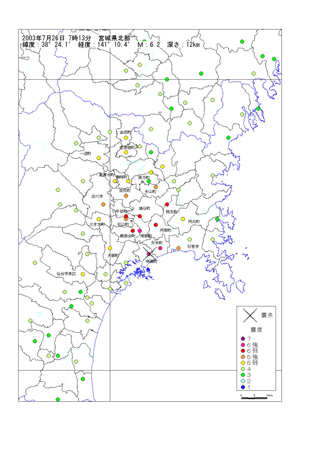Select the purple intensity 7 legend swatch

(x=243, y=339)
